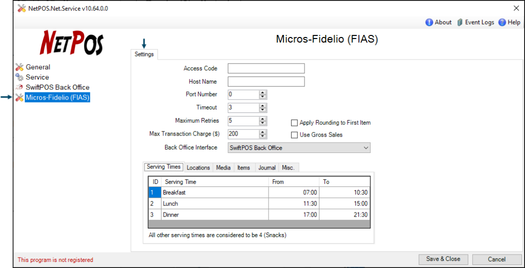Click Lunch To time 15:00
Image resolution: width=525 pixels, height=268 pixels.
[345, 204]
